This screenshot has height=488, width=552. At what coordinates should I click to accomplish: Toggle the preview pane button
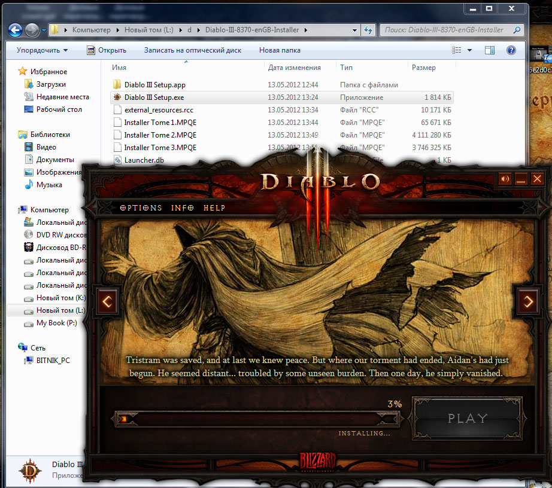tap(490, 50)
